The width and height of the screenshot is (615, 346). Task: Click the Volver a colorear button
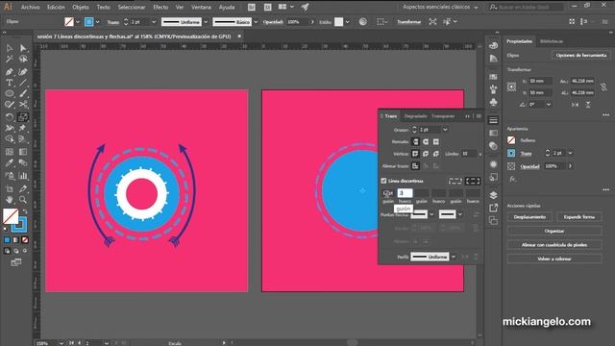[554, 259]
